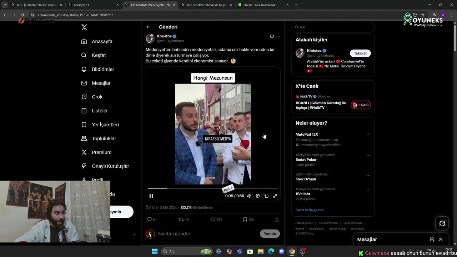Click the back arrow next to Gönderi

pos(148,27)
